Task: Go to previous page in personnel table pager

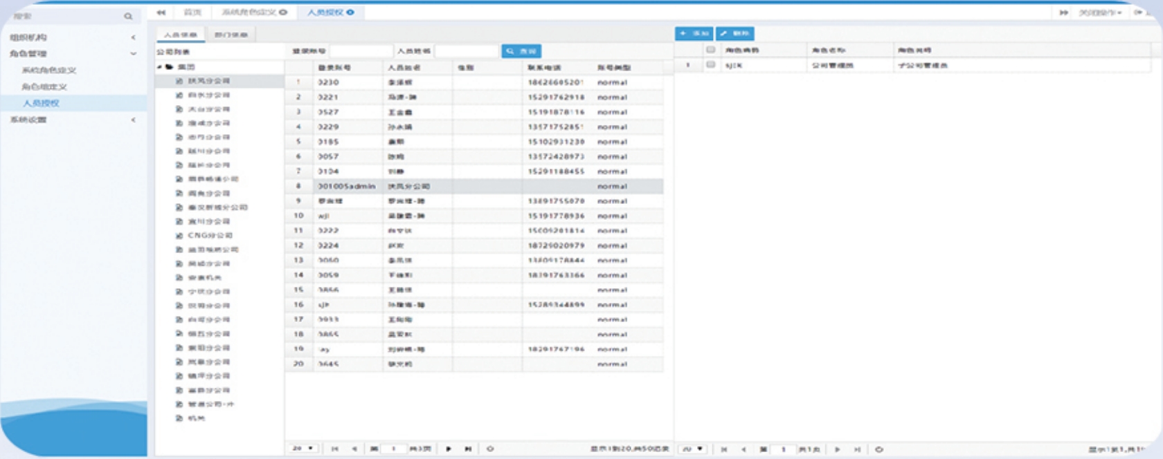Action: tap(354, 449)
